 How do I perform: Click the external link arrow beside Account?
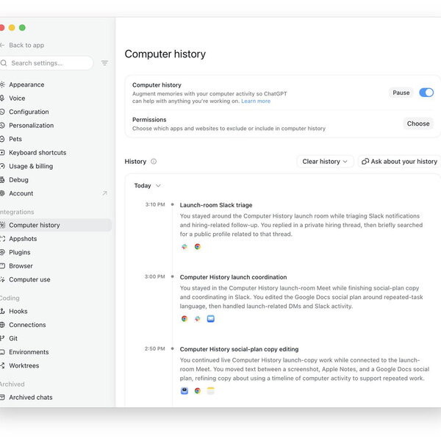coord(105,193)
